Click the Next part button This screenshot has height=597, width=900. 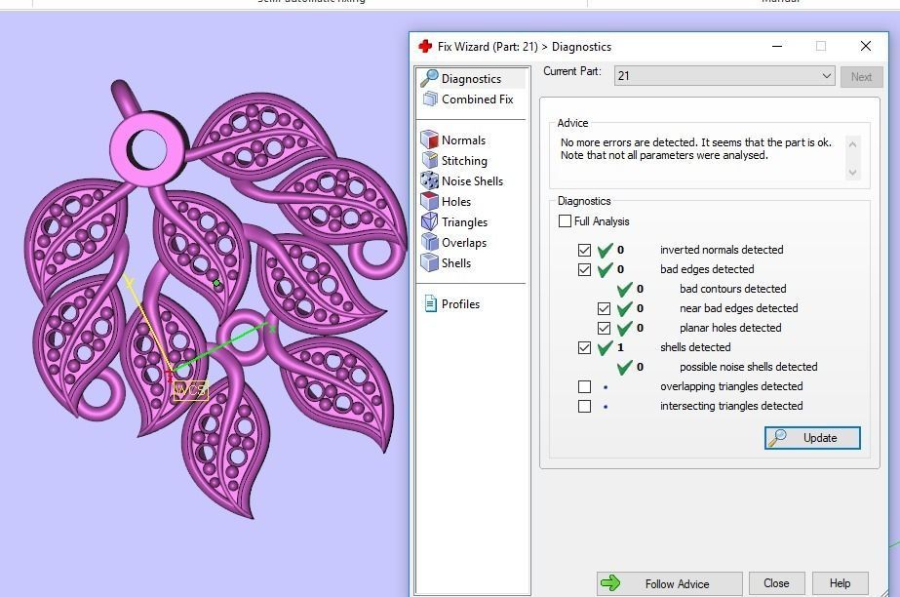pos(861,76)
